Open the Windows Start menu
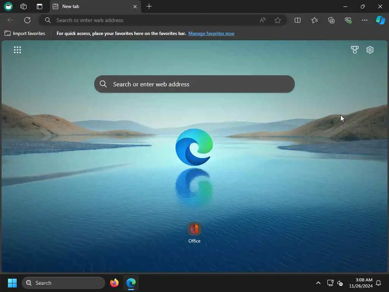The width and height of the screenshot is (389, 292). pos(12,283)
